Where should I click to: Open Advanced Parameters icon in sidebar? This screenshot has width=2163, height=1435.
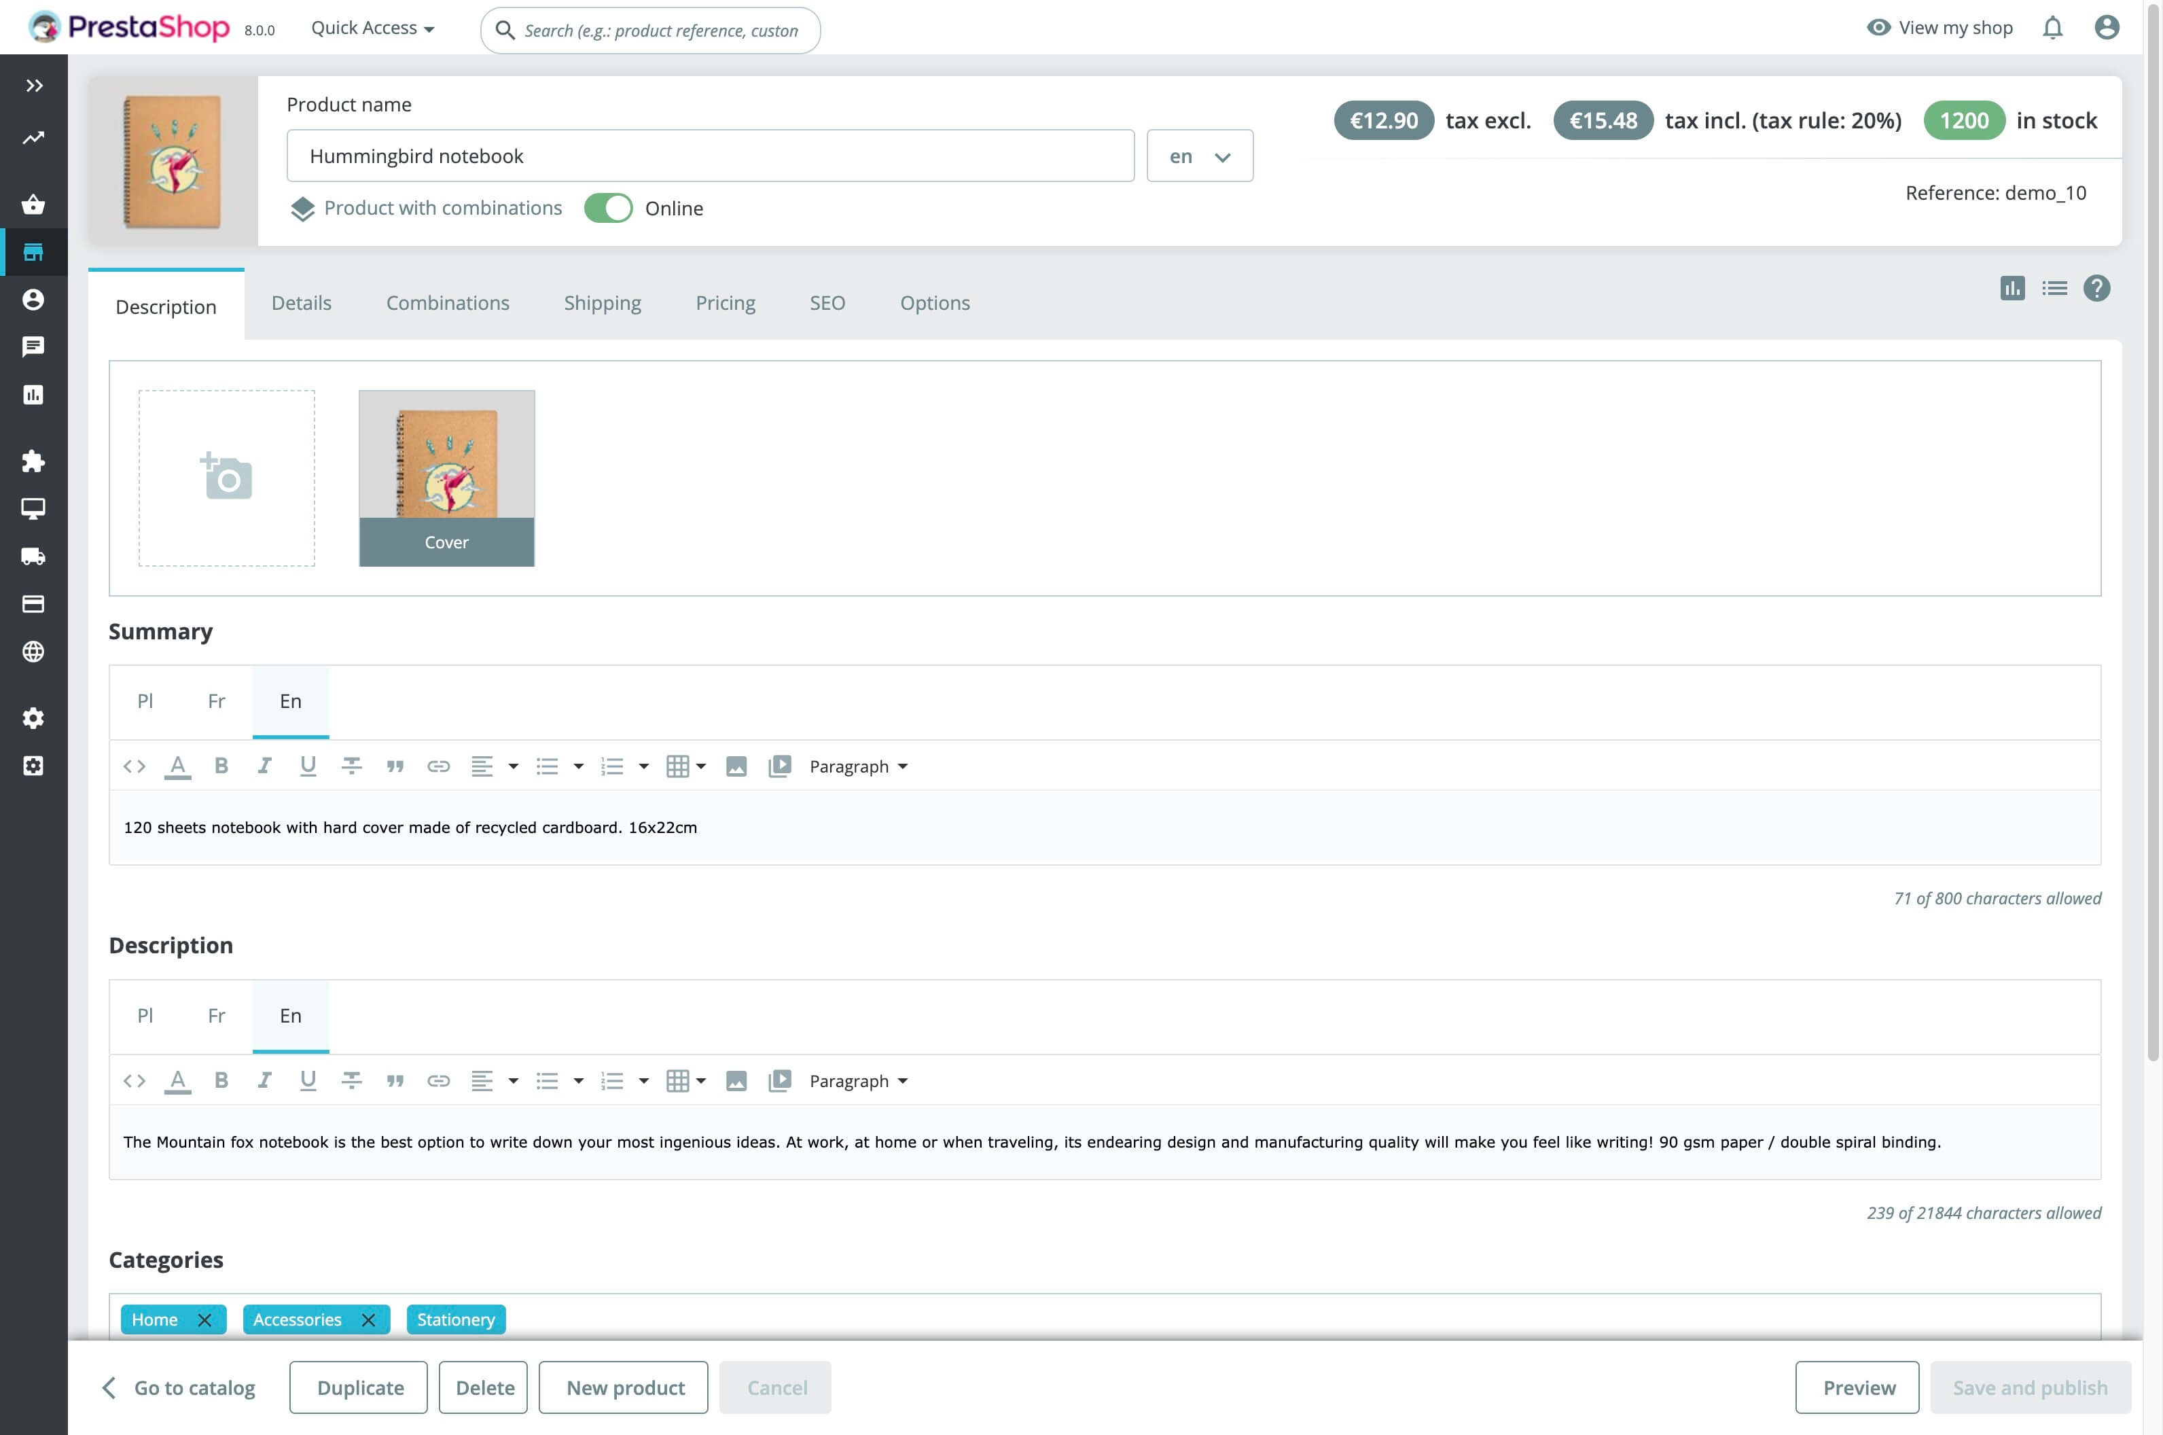pos(34,765)
